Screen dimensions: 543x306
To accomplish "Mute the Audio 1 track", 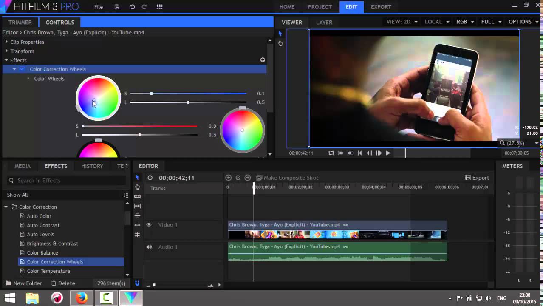I will coord(149,247).
